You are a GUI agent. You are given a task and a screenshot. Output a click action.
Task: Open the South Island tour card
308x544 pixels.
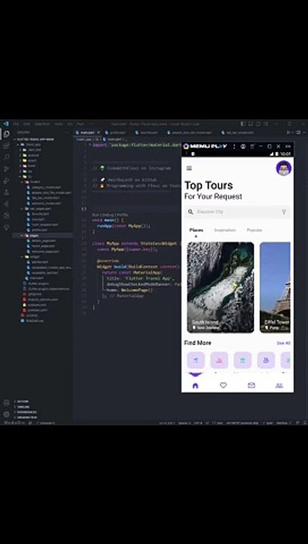pos(220,288)
